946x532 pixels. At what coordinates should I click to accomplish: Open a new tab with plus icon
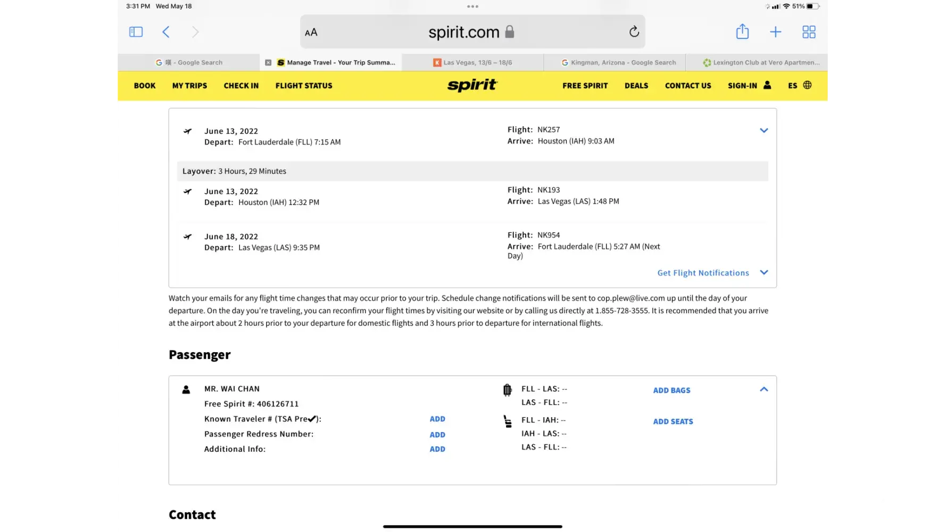pyautogui.click(x=775, y=32)
